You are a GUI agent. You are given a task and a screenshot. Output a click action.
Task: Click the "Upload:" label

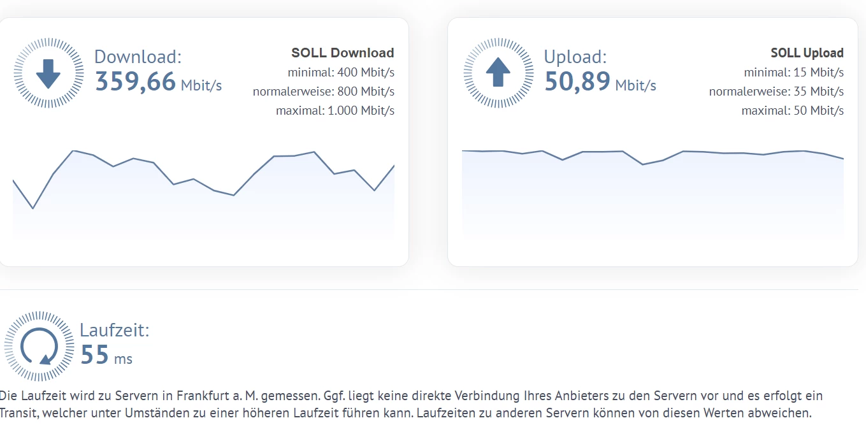point(575,57)
